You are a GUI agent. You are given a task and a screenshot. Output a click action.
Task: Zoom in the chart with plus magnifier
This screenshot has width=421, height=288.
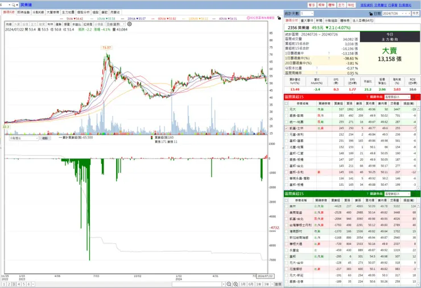point(236,284)
